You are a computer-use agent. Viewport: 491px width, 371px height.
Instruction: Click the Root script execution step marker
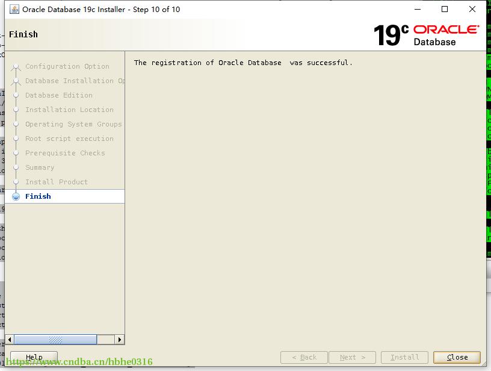16,139
